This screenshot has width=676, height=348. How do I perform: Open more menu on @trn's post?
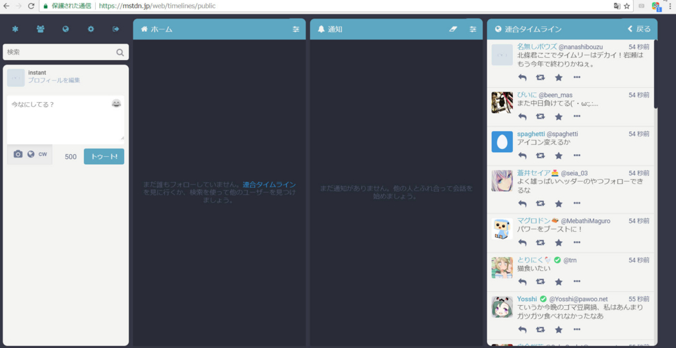point(577,281)
